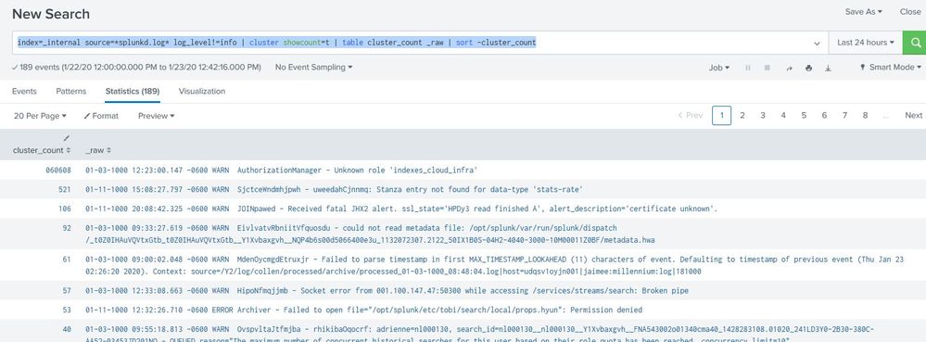Click cluster_count value 060608
926x342 pixels.
pos(58,171)
